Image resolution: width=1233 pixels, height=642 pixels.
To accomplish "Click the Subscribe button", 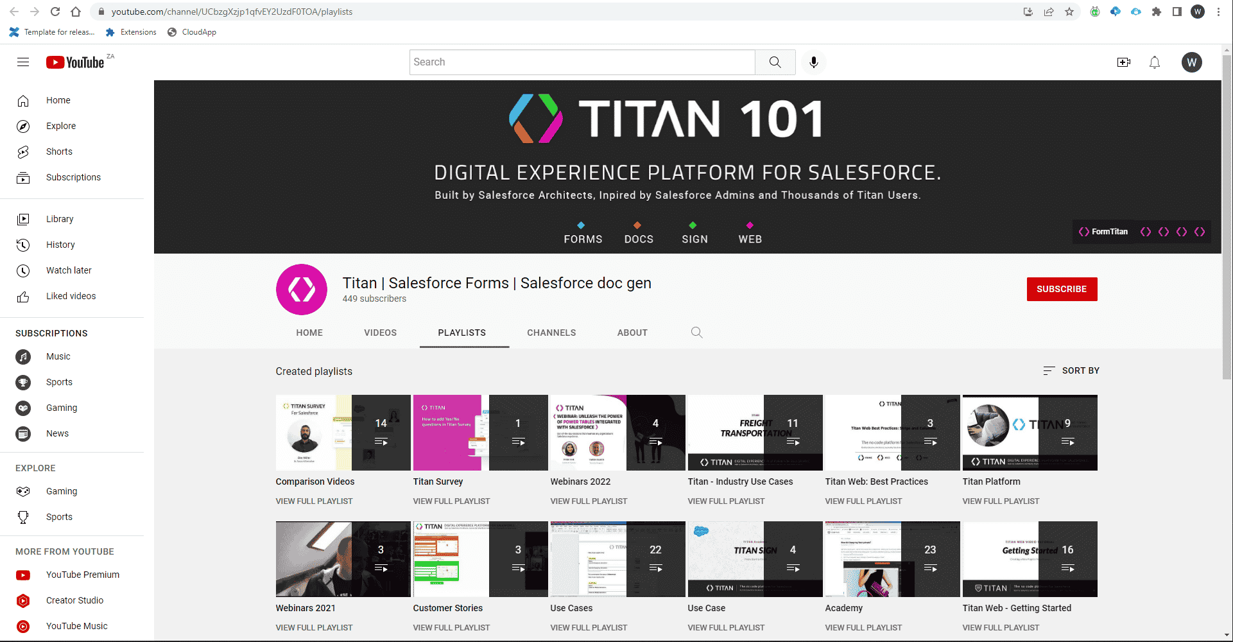I will coord(1062,289).
